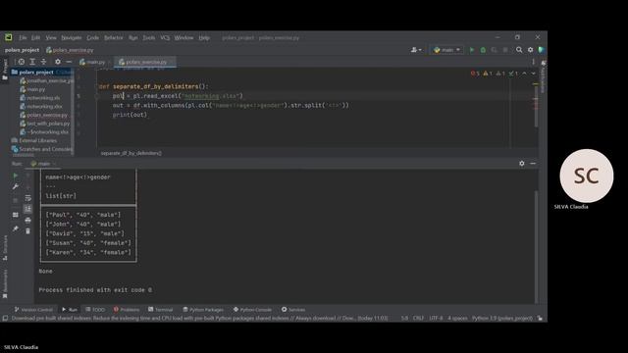Open the restore layout icon in Run panel
The image size is (628, 353).
point(16,215)
